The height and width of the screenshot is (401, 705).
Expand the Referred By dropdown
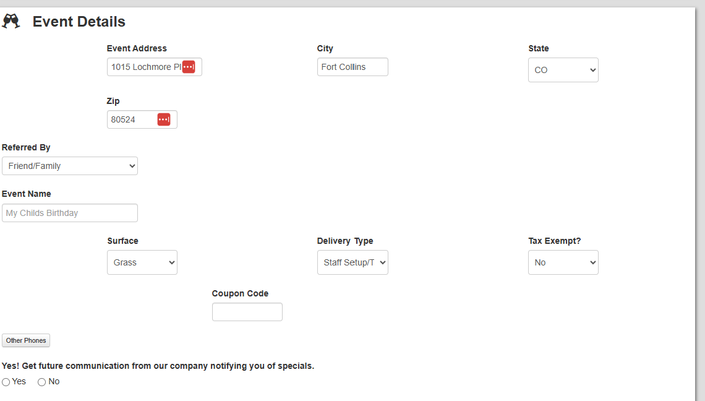(x=70, y=166)
